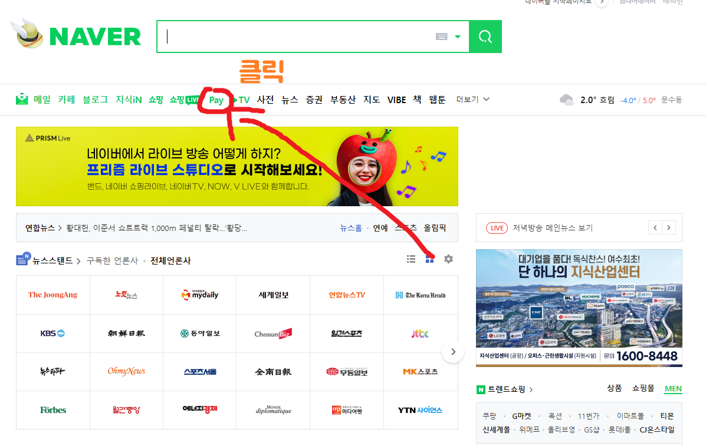Switch newsstand to grid view icon
Viewport: 706px width, 446px height.
point(429,259)
